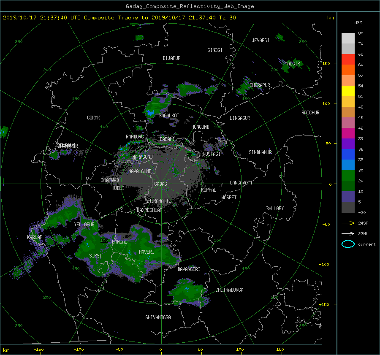Click the SHIRAHATTI city label
This screenshot has height=355, width=380.
(158, 201)
